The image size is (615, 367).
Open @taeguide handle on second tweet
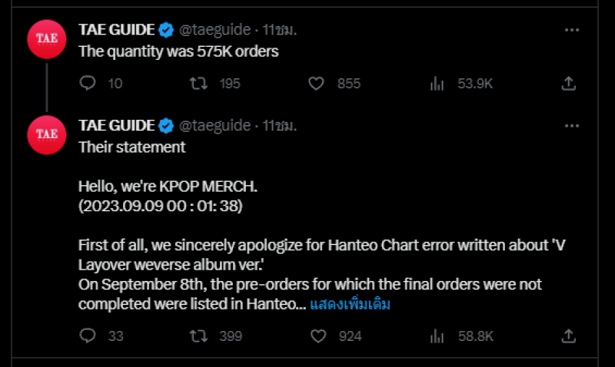[214, 125]
